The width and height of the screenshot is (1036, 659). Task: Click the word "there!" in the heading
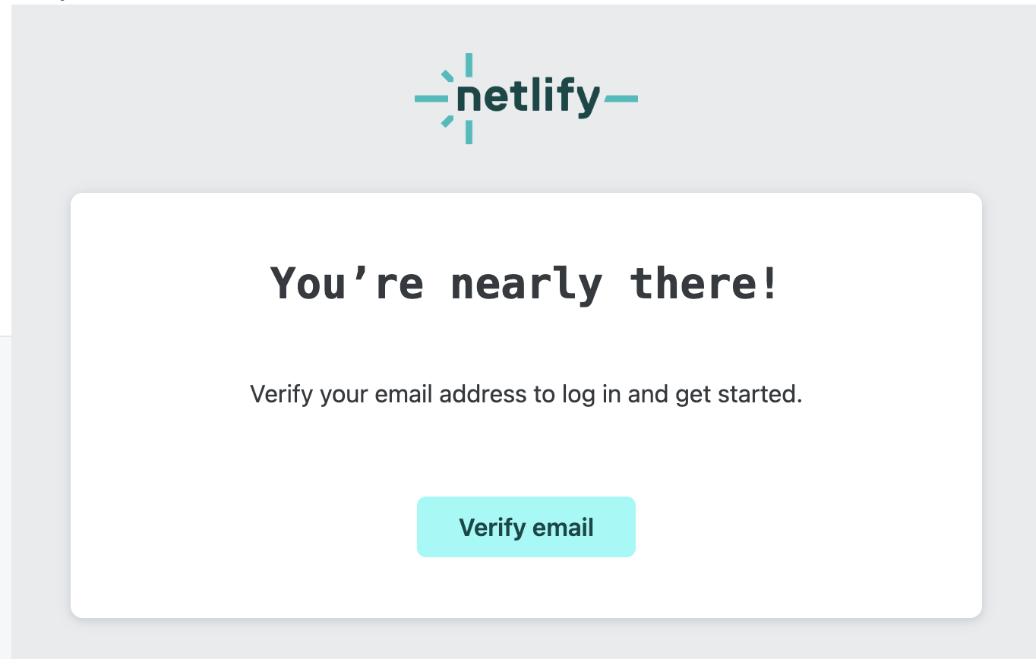[705, 282]
